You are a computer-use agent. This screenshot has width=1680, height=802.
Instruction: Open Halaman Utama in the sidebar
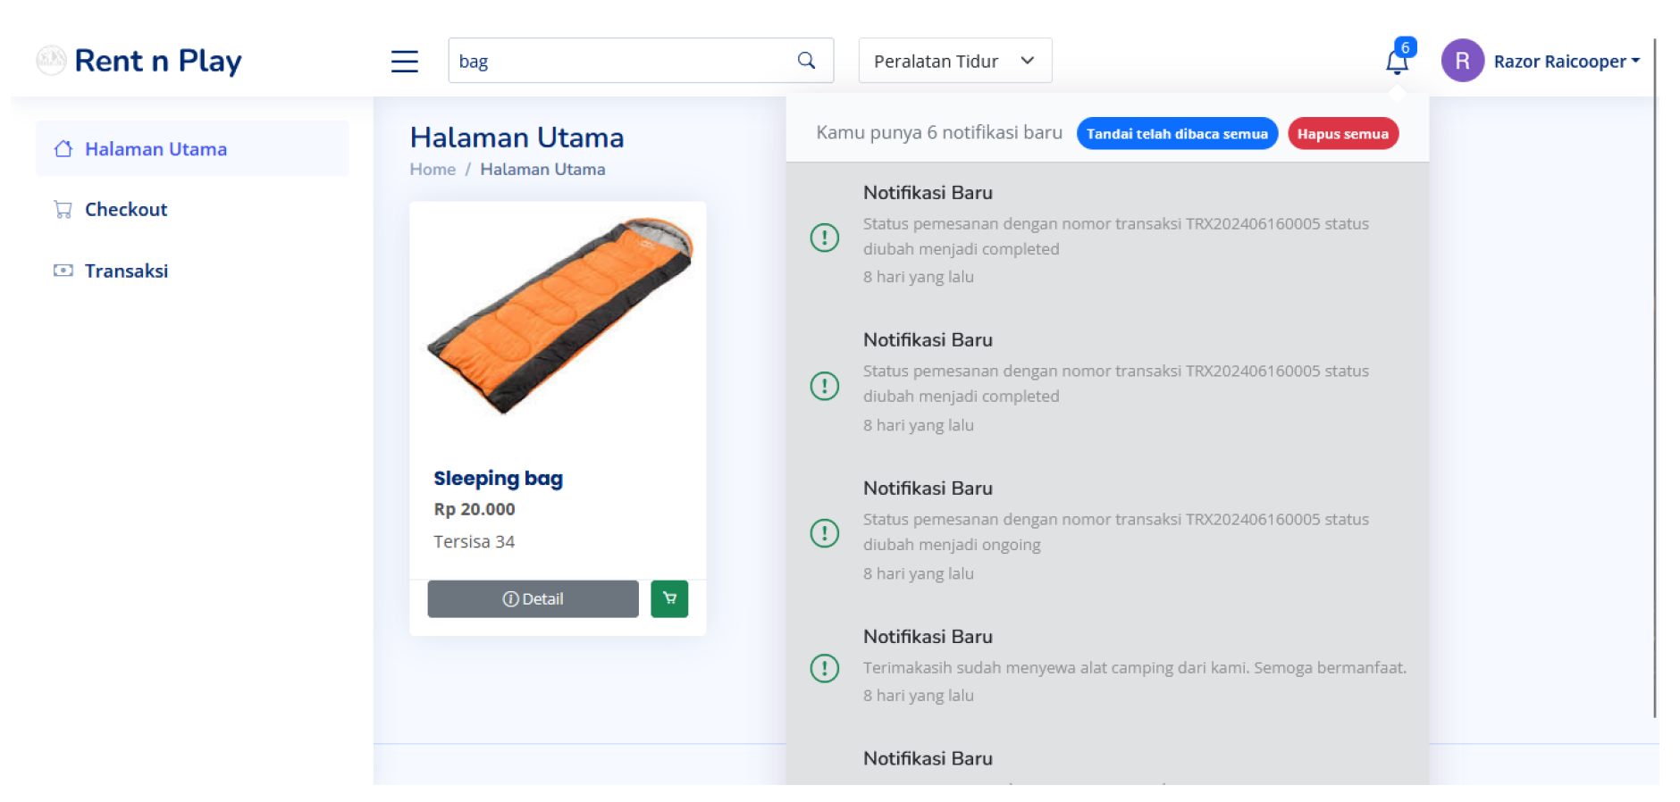[x=155, y=149]
